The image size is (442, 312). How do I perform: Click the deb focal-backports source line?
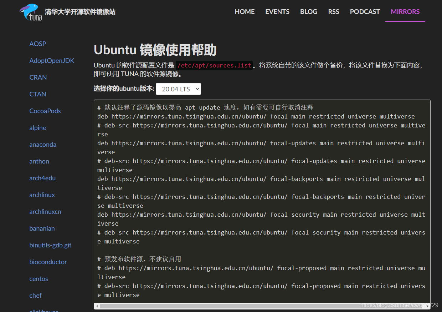(261, 183)
